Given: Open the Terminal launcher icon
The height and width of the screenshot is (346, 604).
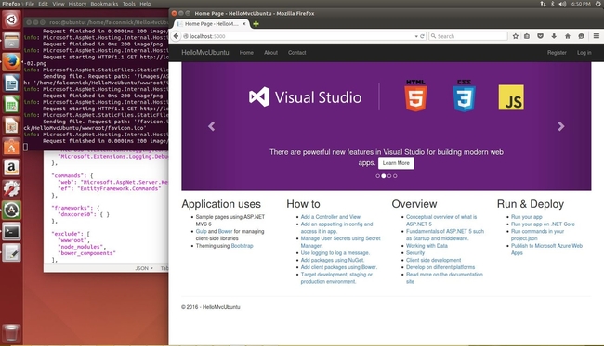Looking at the screenshot, I should point(11,231).
